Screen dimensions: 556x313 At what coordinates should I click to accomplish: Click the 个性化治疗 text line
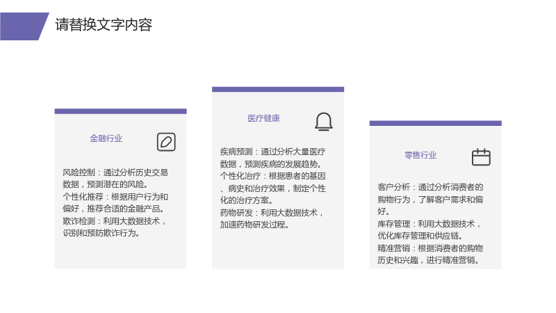pyautogui.click(x=272, y=188)
